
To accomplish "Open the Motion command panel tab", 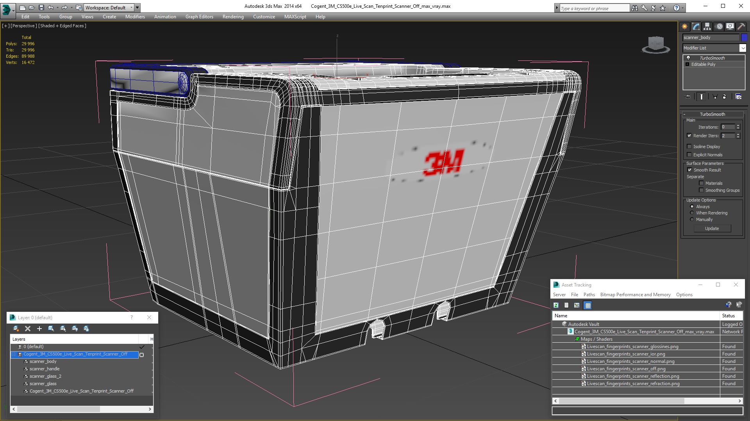I will pyautogui.click(x=719, y=27).
